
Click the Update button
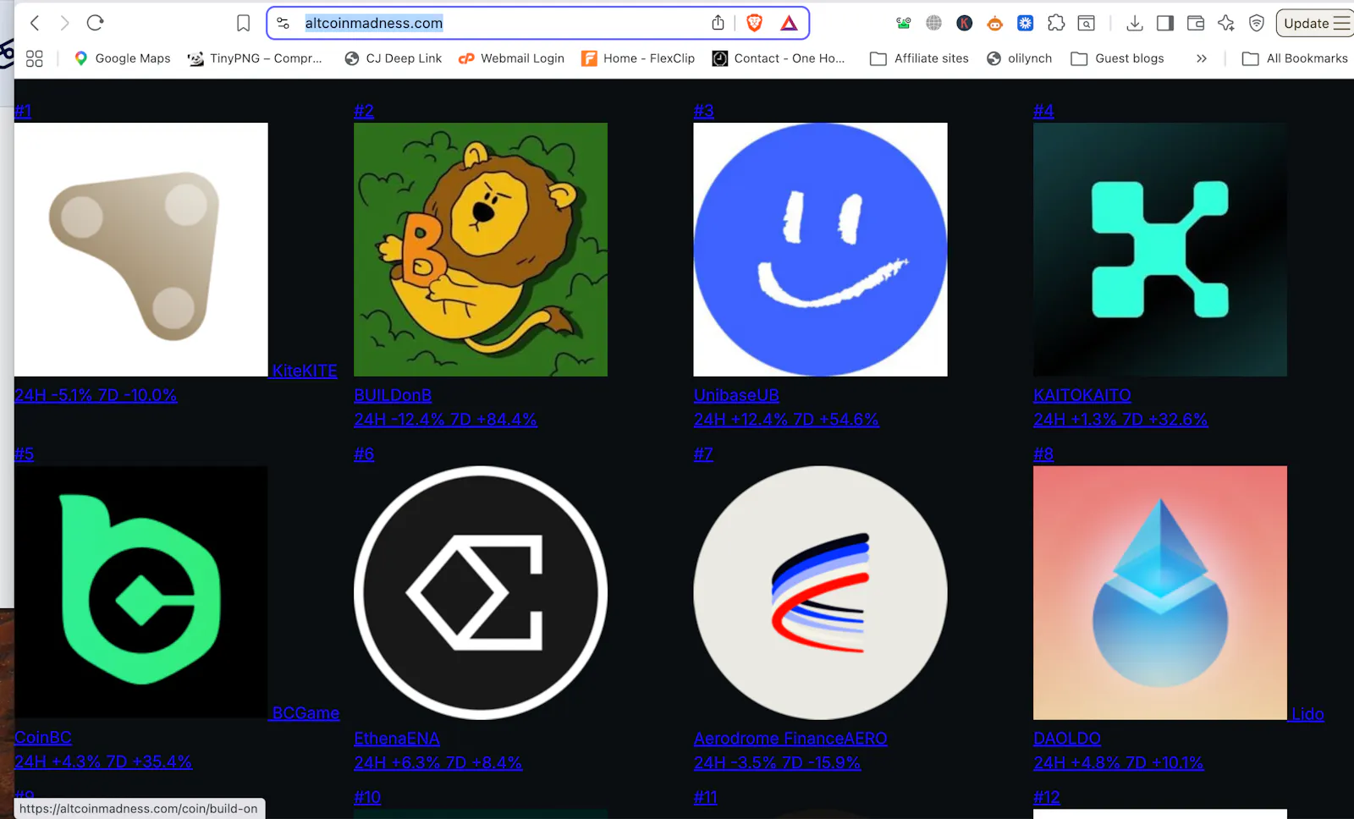click(1307, 23)
